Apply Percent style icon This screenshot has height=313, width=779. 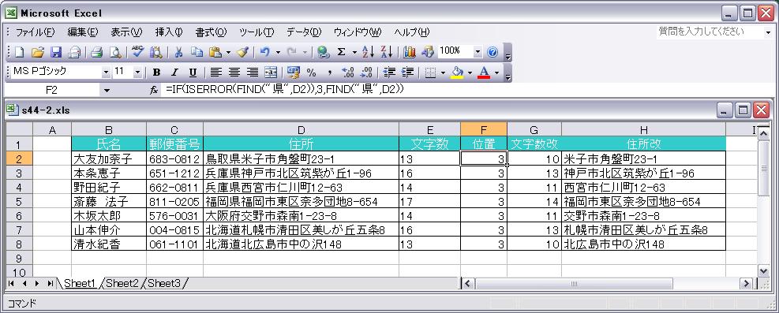[312, 73]
